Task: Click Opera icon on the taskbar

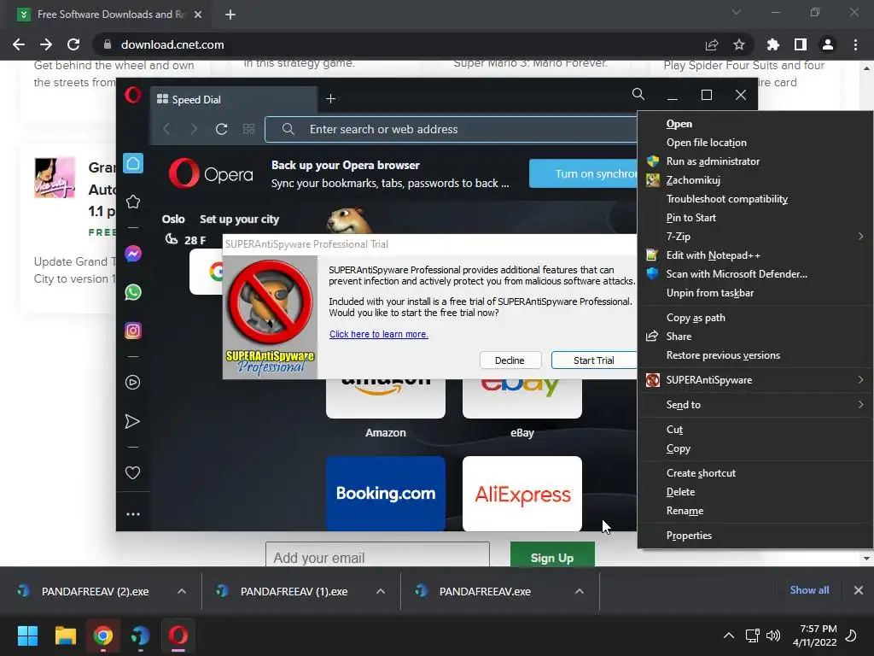Action: point(178,635)
